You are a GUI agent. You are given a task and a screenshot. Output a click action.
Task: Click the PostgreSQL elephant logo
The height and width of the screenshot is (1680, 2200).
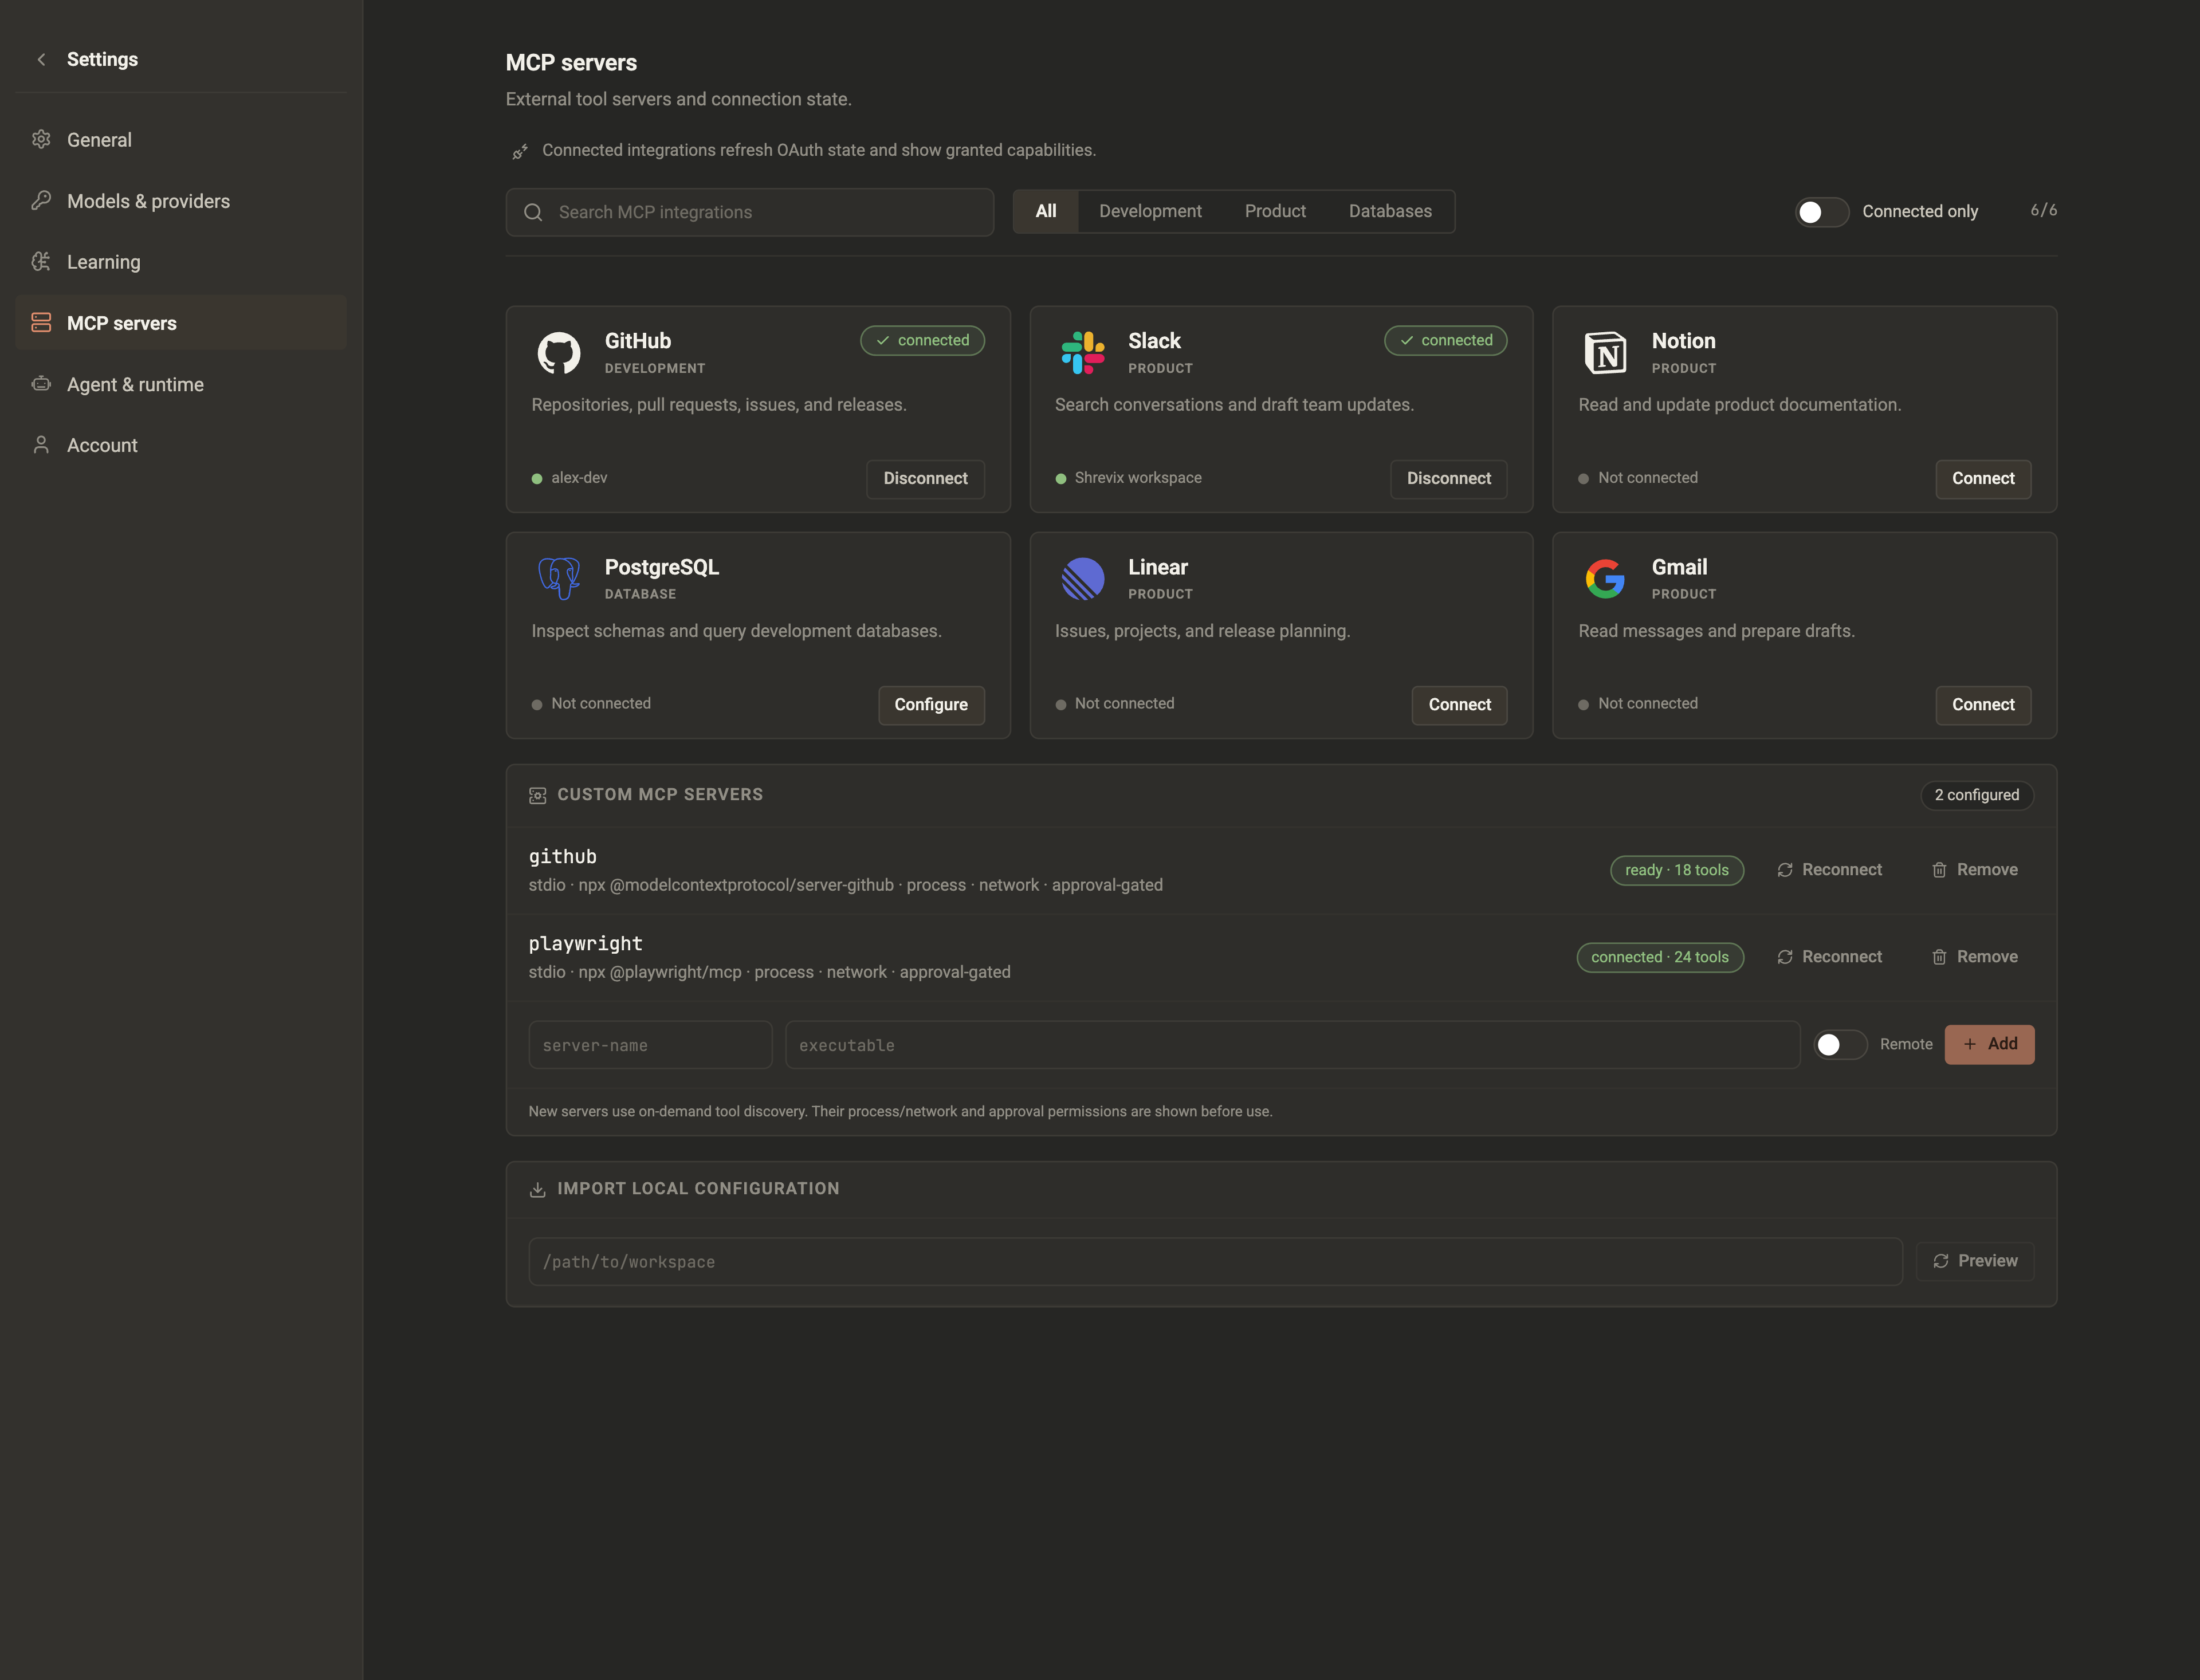(x=559, y=579)
